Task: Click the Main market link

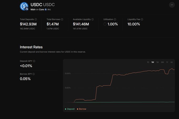Action: pos(33,9)
